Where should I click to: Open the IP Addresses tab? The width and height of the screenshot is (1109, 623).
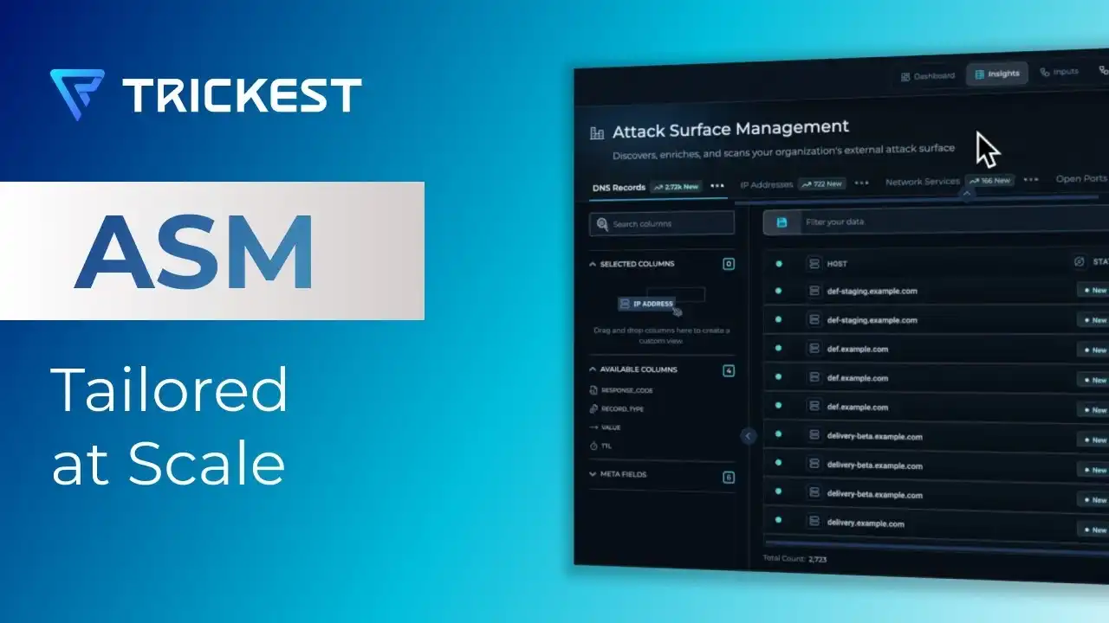tap(766, 184)
